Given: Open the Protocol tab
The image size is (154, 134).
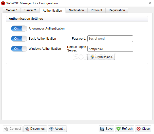Looking at the screenshot, I should pyautogui.click(x=96, y=10).
